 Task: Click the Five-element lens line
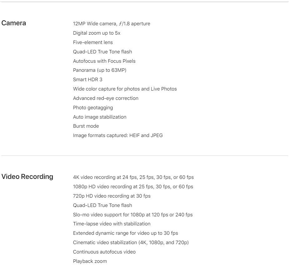click(x=93, y=42)
